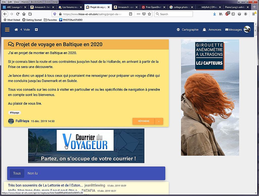Switch to Les forums nautiques tab

point(70,7)
